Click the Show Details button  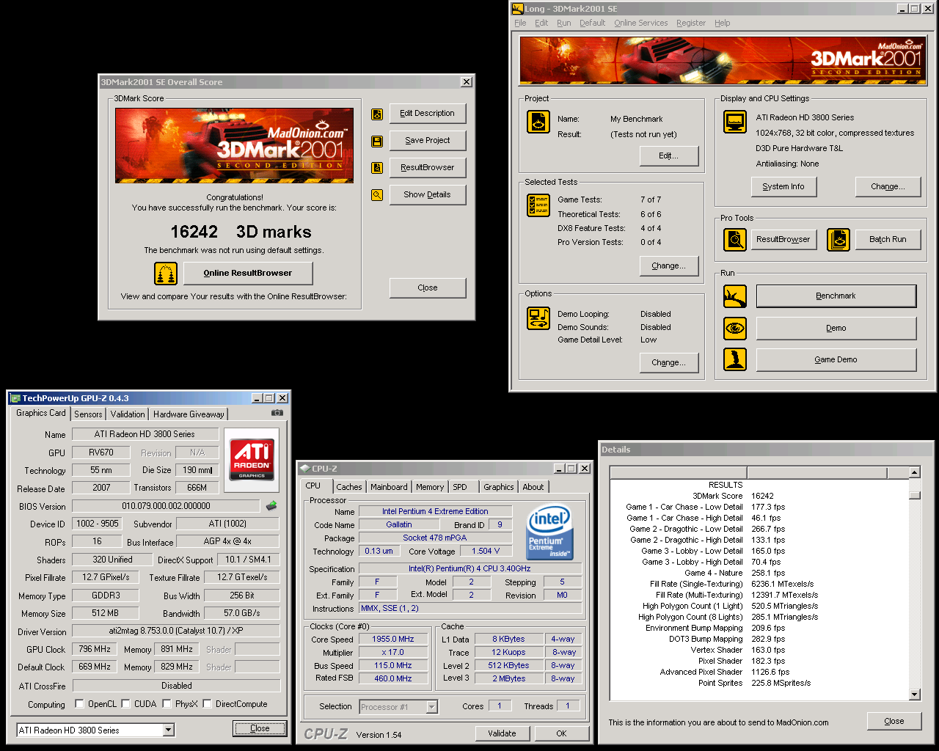pyautogui.click(x=428, y=195)
